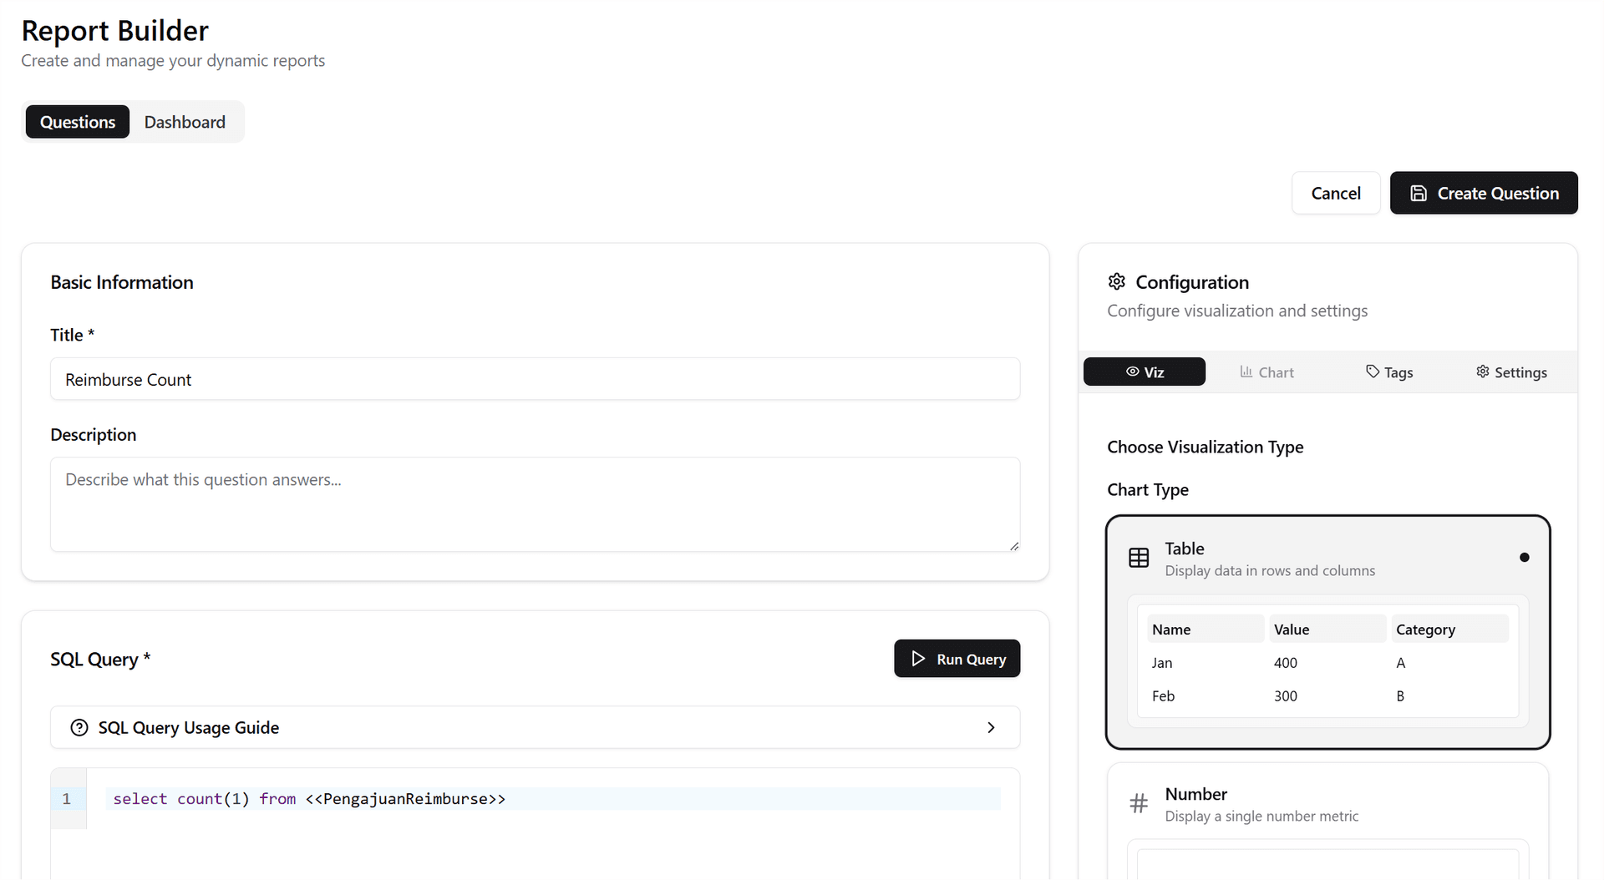The height and width of the screenshot is (880, 1604).
Task: Switch to the Chart configuration tab
Action: (x=1266, y=372)
